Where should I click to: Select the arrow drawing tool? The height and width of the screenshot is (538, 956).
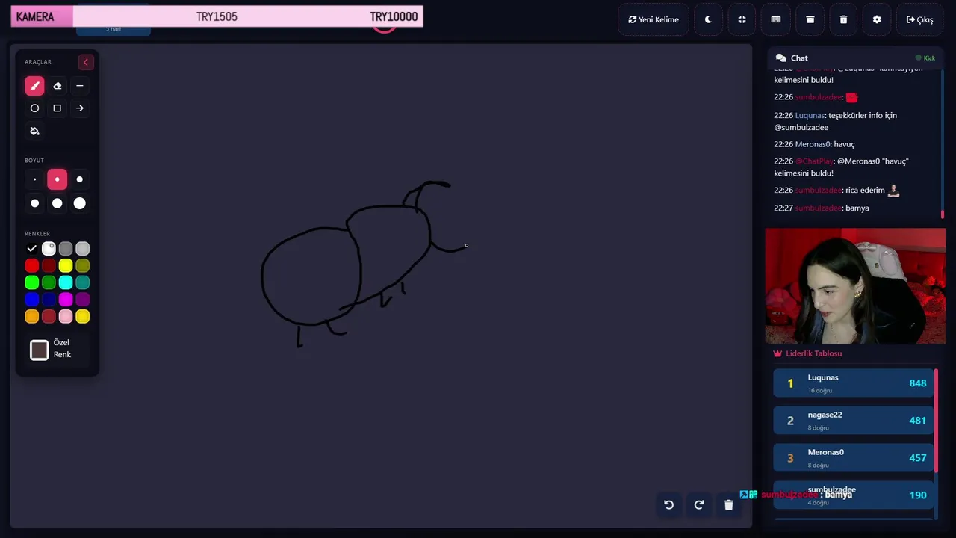[80, 108]
